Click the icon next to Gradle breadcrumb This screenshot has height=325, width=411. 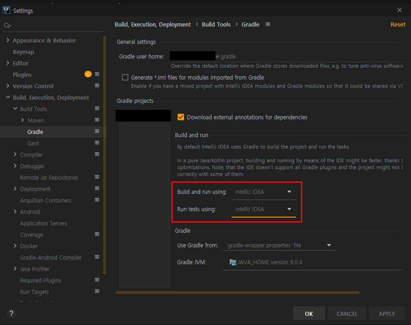pos(268,24)
